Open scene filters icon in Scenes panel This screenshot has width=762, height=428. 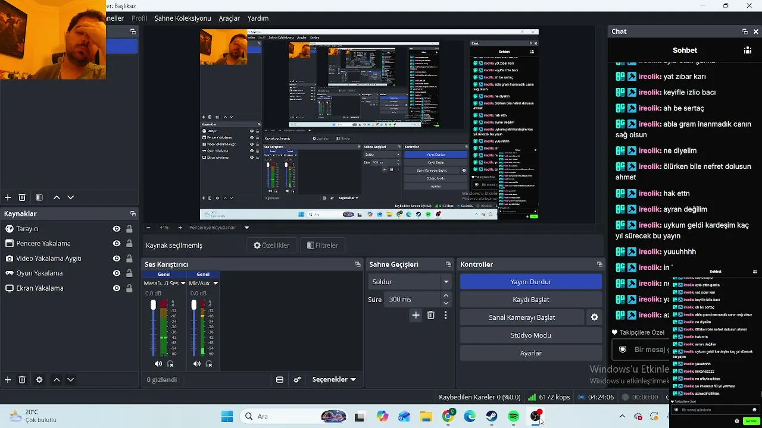pyautogui.click(x=39, y=197)
